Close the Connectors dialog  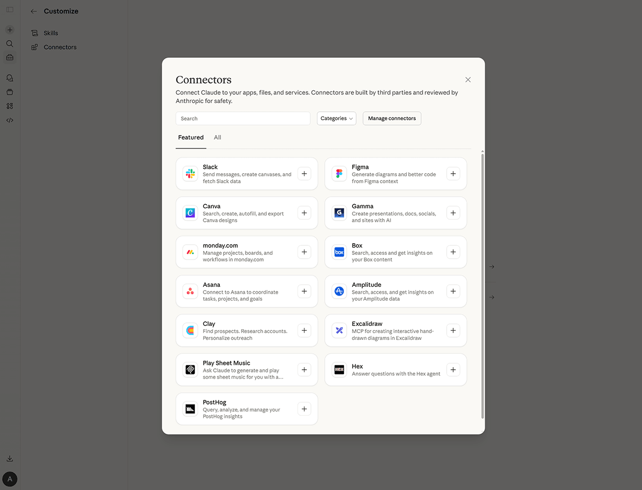468,80
